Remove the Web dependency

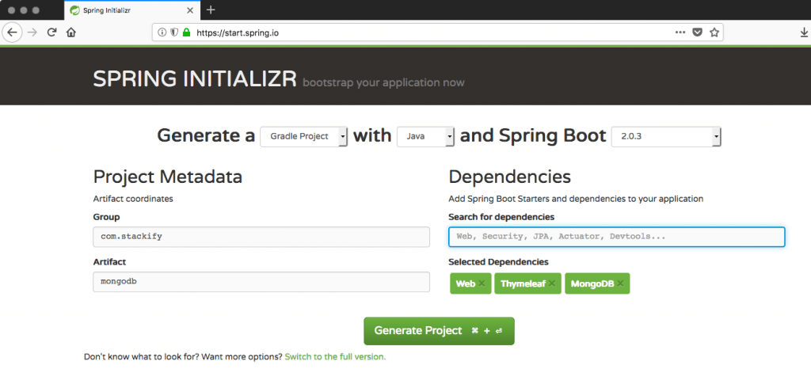pos(482,283)
